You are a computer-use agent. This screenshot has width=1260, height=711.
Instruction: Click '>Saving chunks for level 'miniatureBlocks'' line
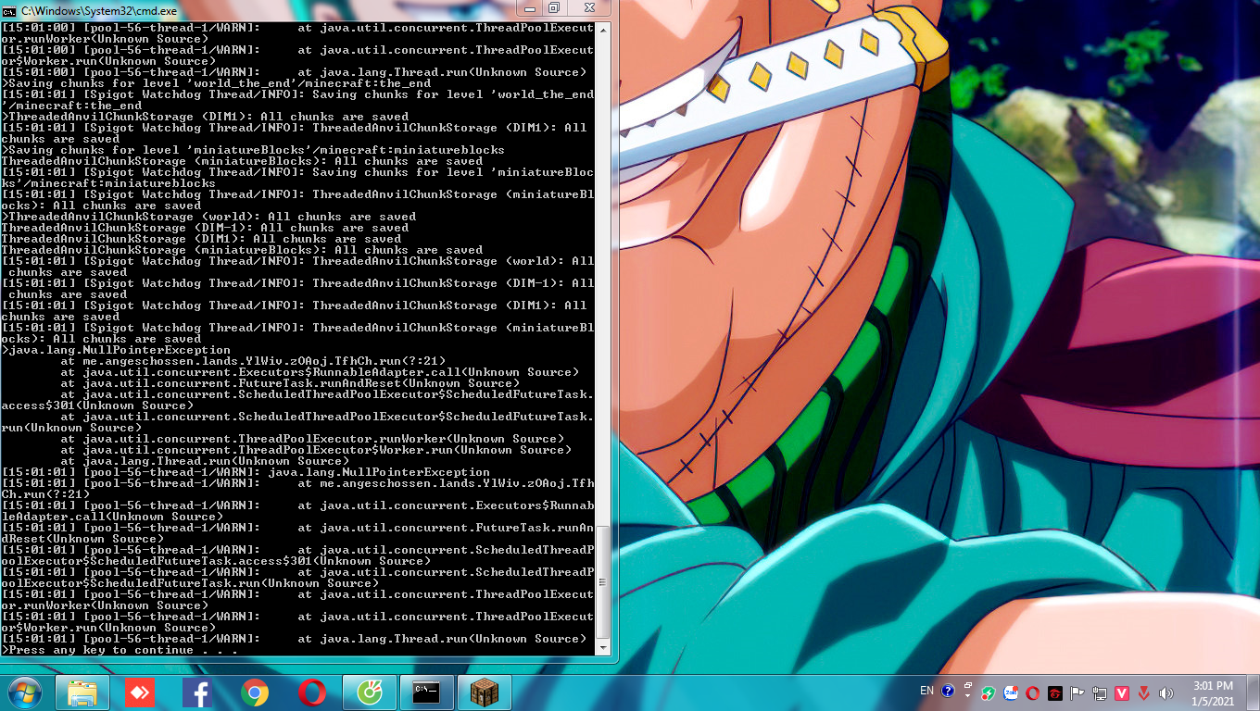tap(254, 150)
